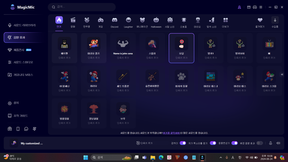The image size is (288, 162).
Task: Open the chat feedback bubble icon
Action: click(x=26, y=129)
